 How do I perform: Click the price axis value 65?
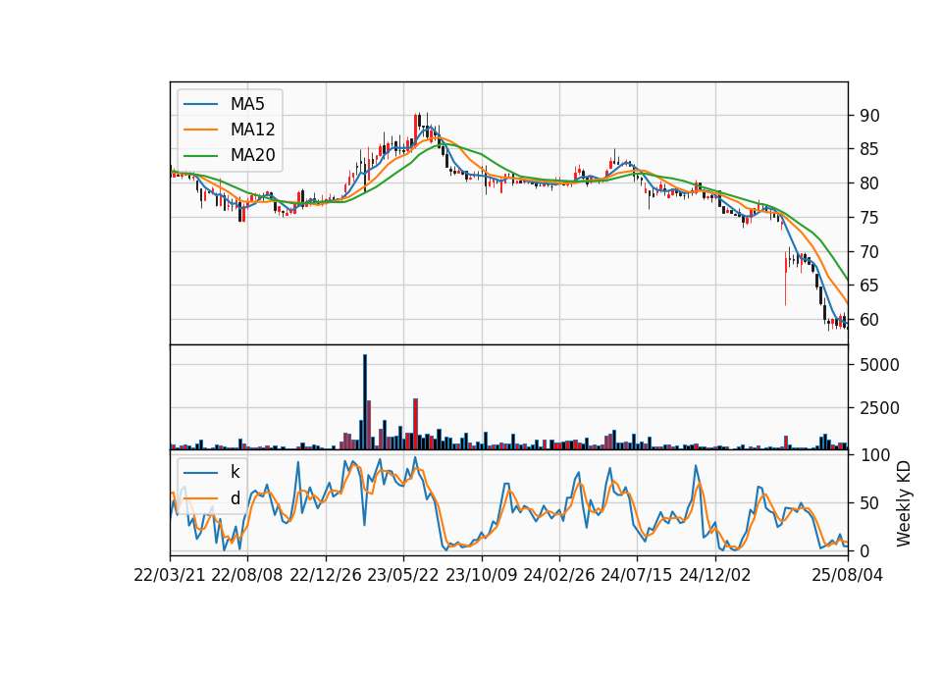(869, 286)
